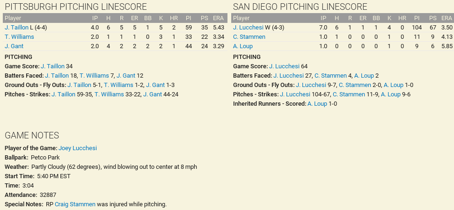The width and height of the screenshot is (454, 210).
Task: Click J. Lucchesi beside San Diego Game Score
Action: coord(285,66)
